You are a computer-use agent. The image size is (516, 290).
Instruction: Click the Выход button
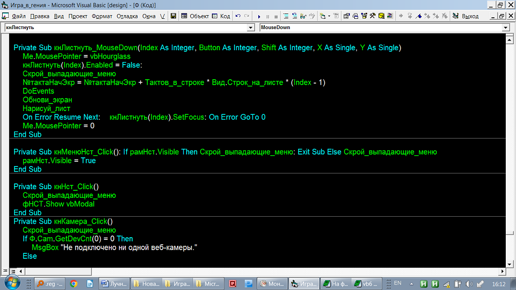point(470,16)
